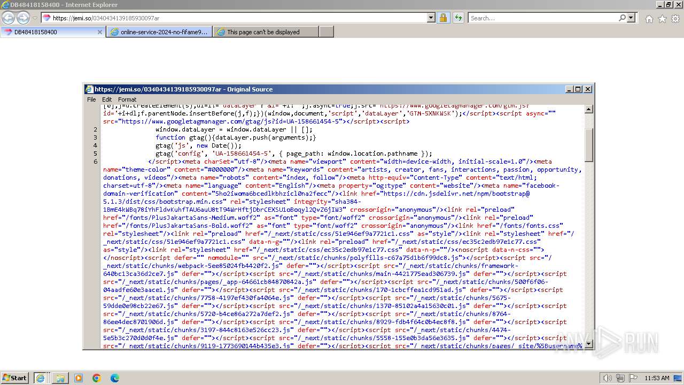The height and width of the screenshot is (385, 684).
Task: Click the scroll-up arrow in source viewer
Action: (x=589, y=110)
